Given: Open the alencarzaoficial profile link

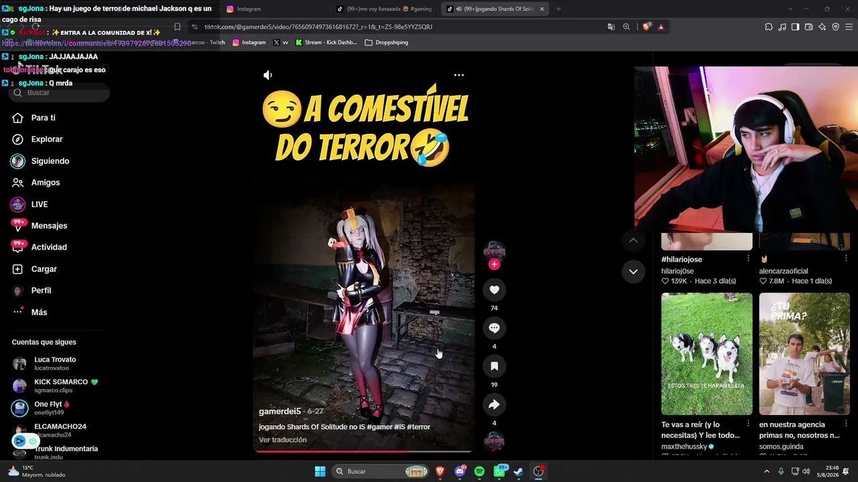Looking at the screenshot, I should [784, 271].
